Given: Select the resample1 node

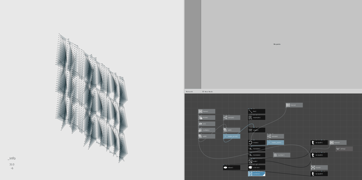Looking at the screenshot, I should [x=257, y=118].
